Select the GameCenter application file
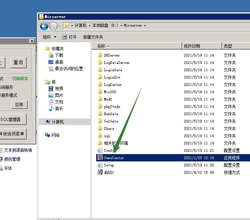The width and height of the screenshot is (250, 220). point(114,158)
